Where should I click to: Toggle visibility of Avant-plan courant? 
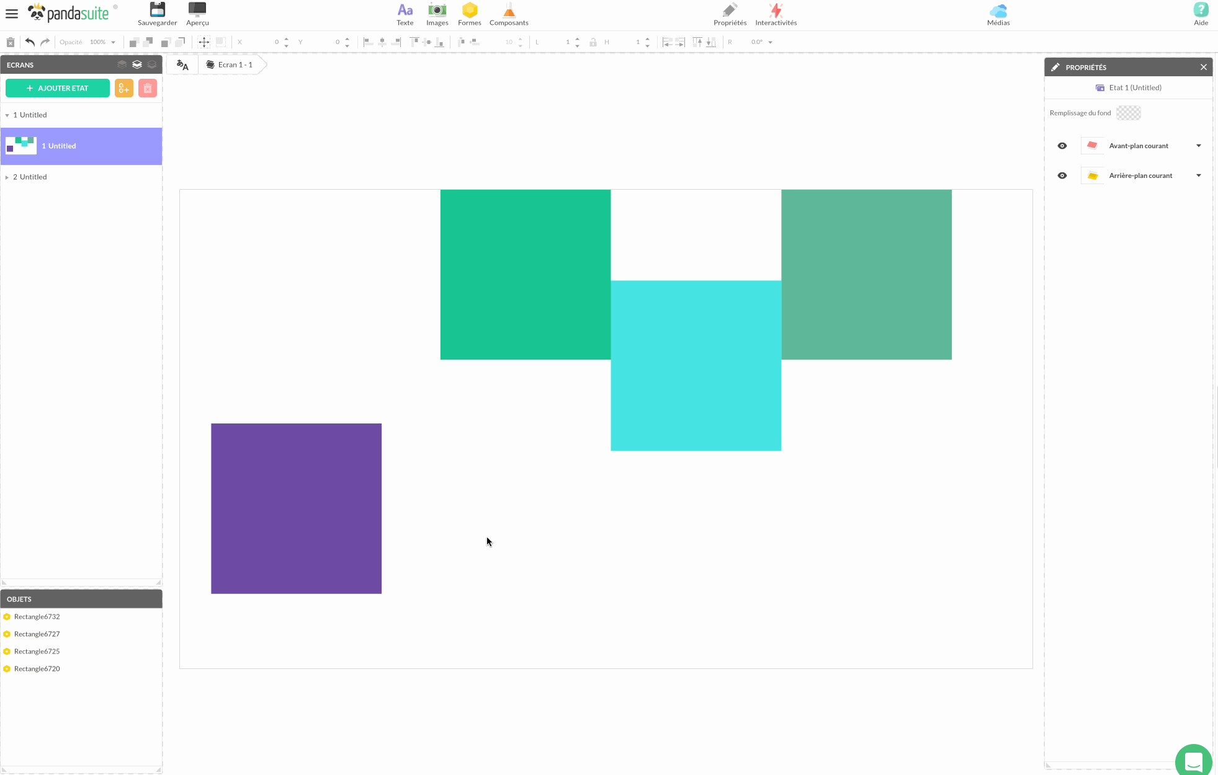[x=1062, y=146]
